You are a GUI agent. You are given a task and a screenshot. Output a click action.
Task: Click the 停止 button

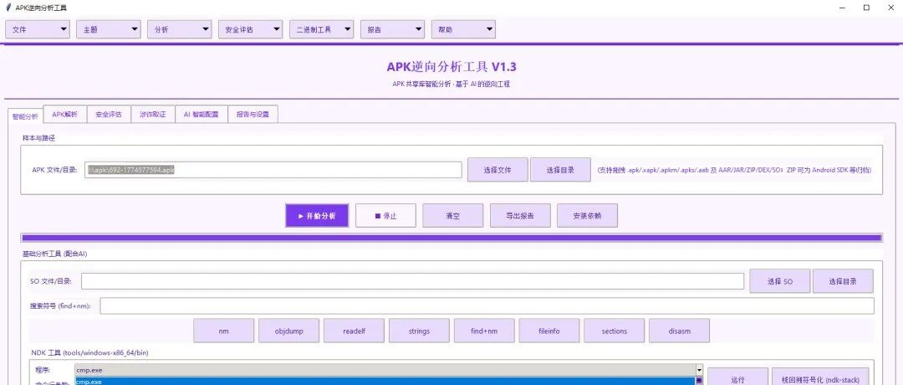(385, 216)
